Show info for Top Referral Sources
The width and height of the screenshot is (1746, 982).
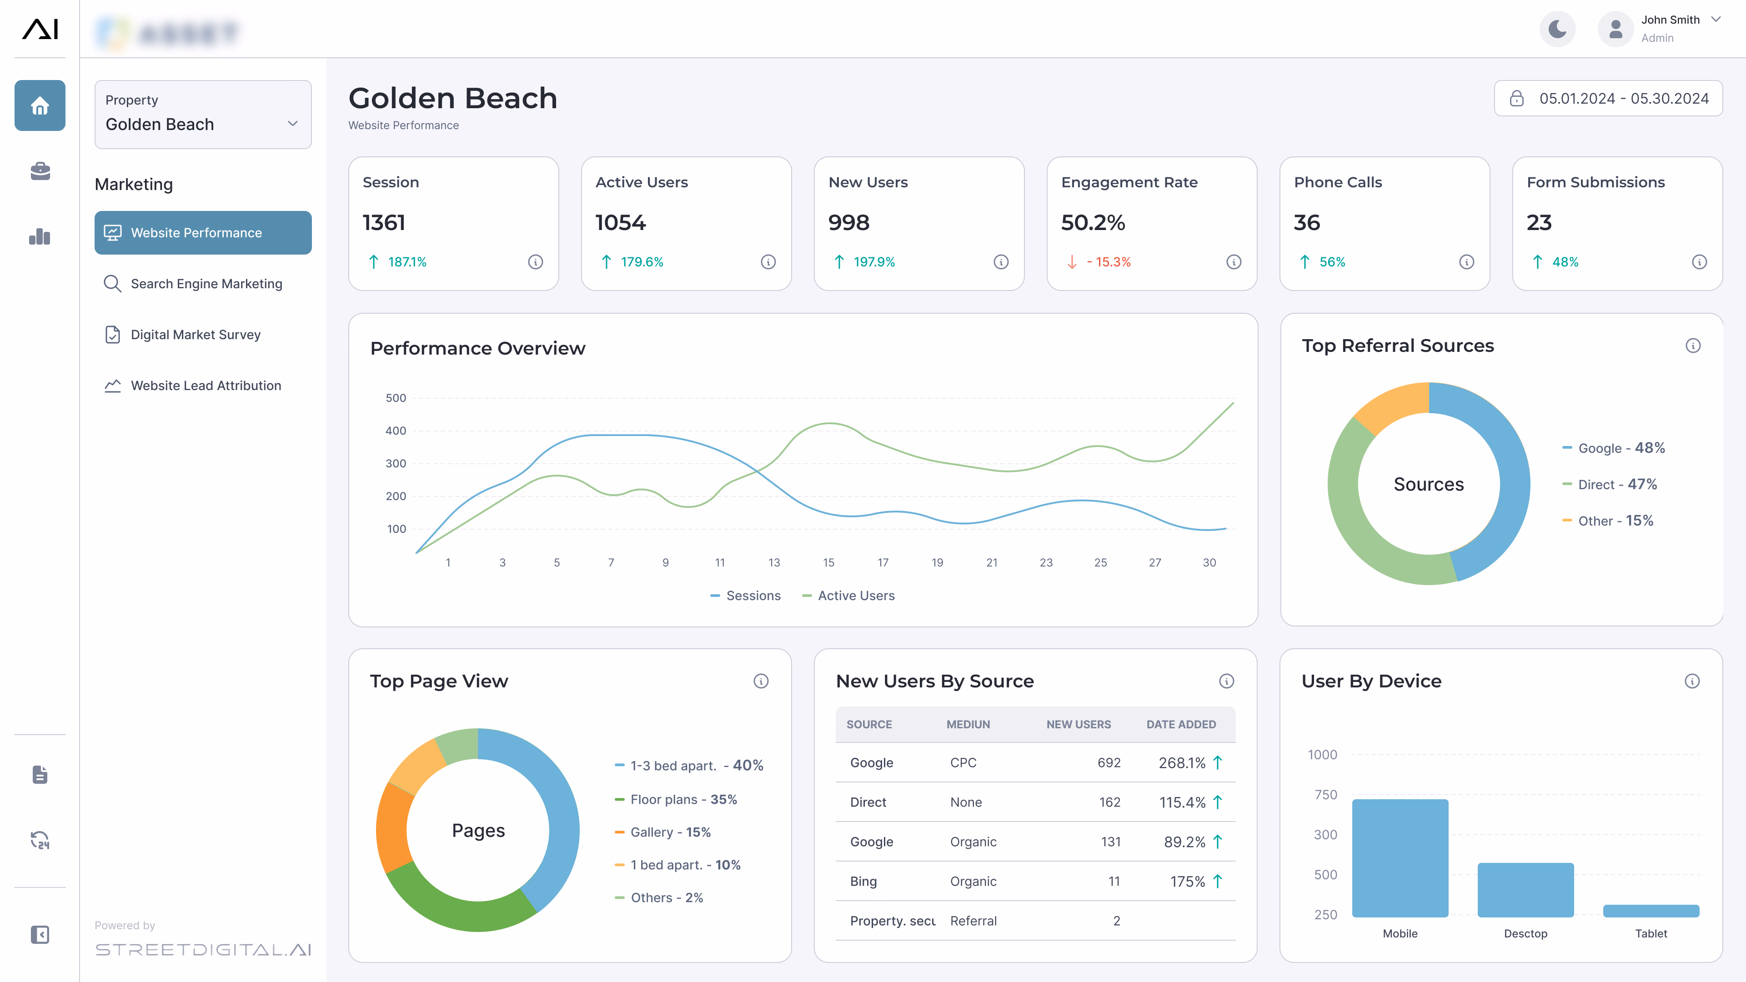click(1693, 346)
